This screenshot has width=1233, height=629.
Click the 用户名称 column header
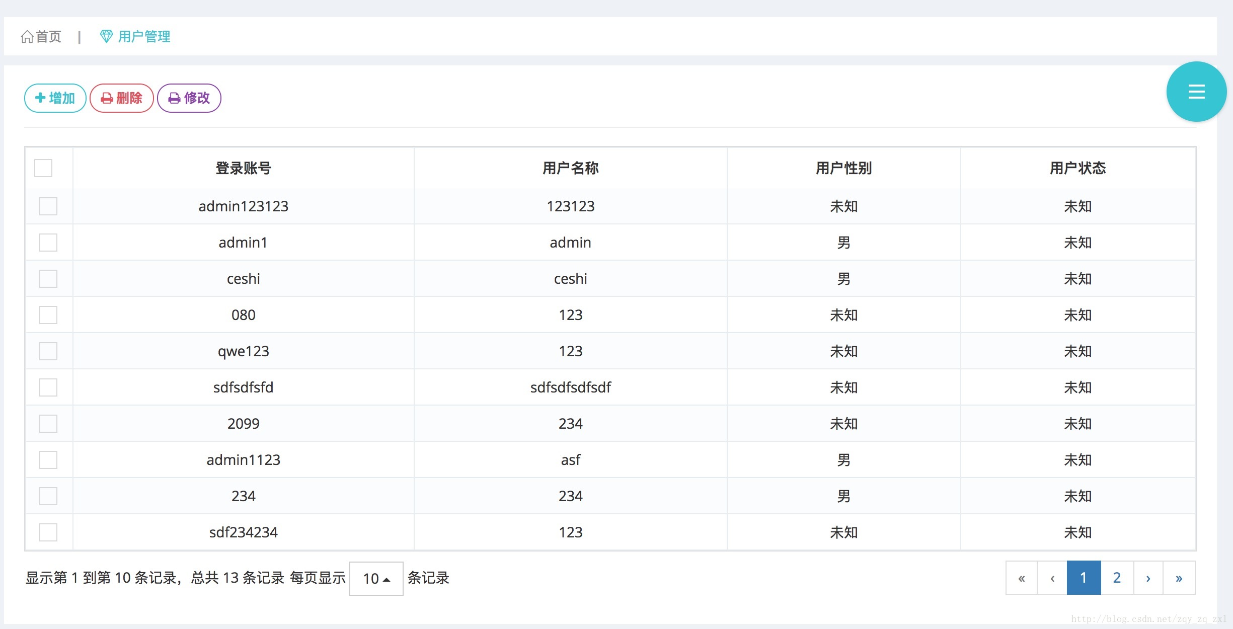571,168
